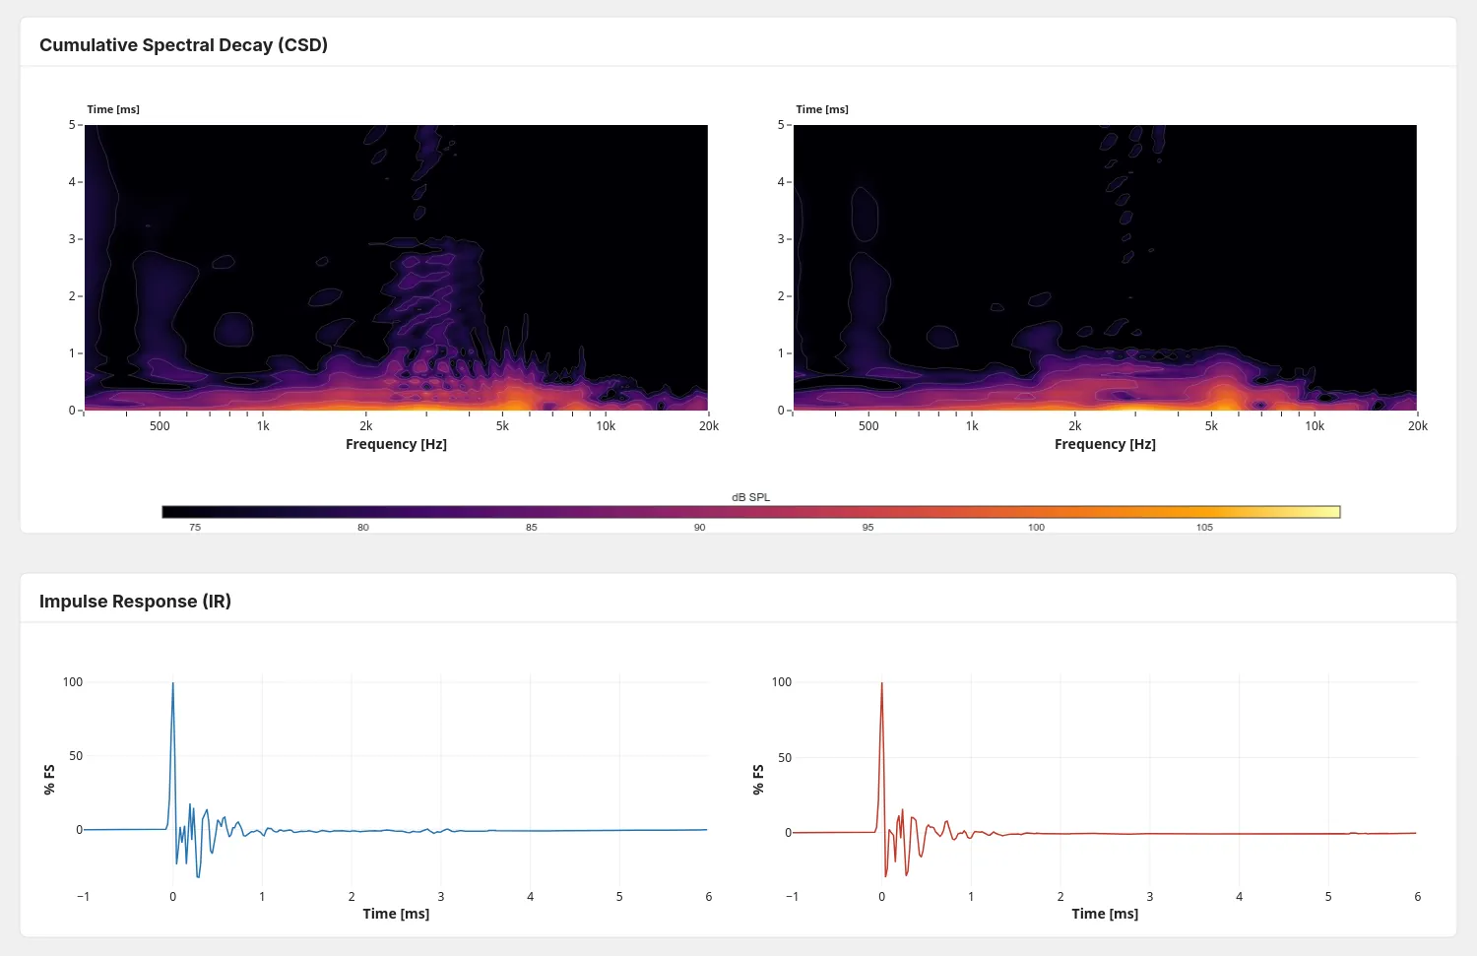This screenshot has width=1477, height=956.
Task: Click the blue impulse response peak
Action: point(173,684)
